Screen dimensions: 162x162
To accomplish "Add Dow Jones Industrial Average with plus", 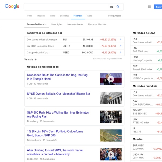I will (x=121, y=39).
